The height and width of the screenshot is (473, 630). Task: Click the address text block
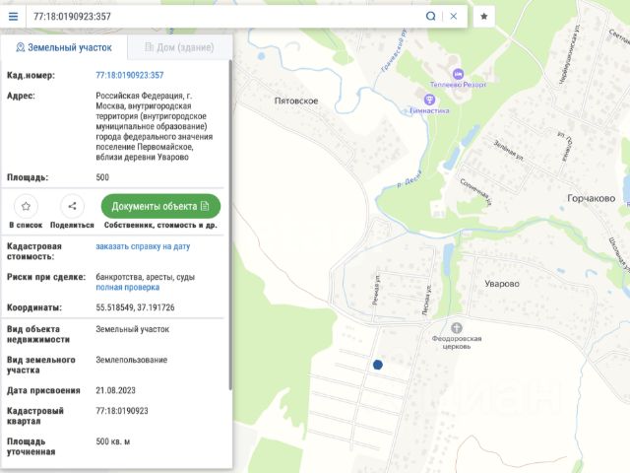tap(155, 126)
